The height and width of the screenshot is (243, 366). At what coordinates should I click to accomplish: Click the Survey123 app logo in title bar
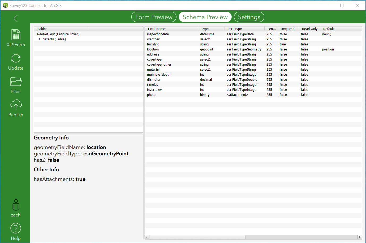tap(5, 5)
